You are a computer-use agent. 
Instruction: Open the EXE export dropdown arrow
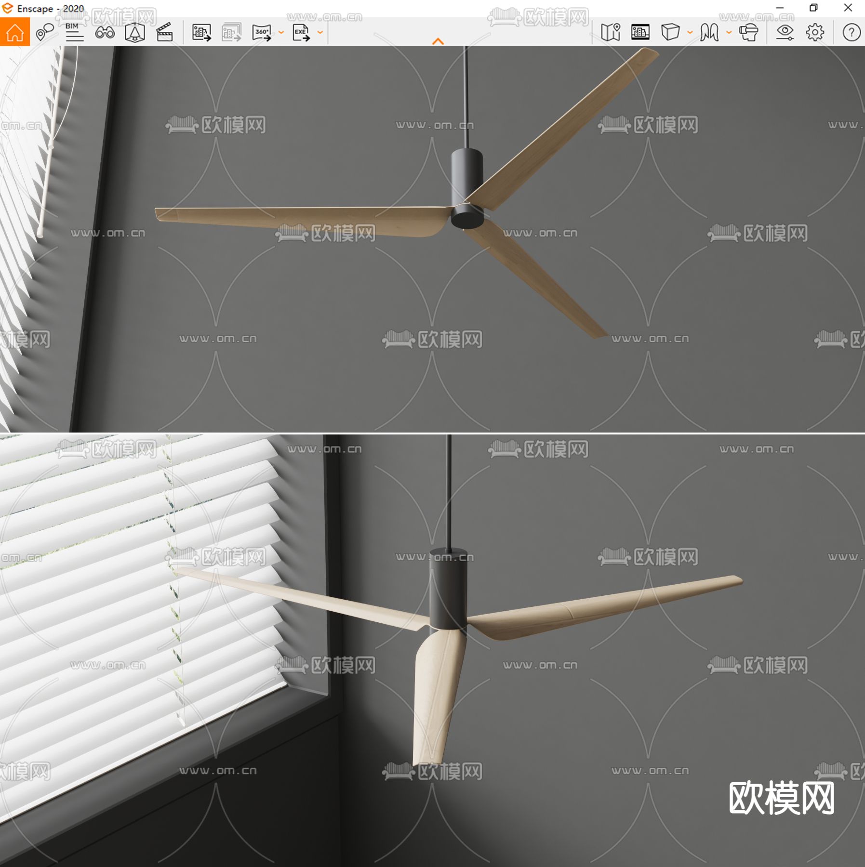pos(320,33)
